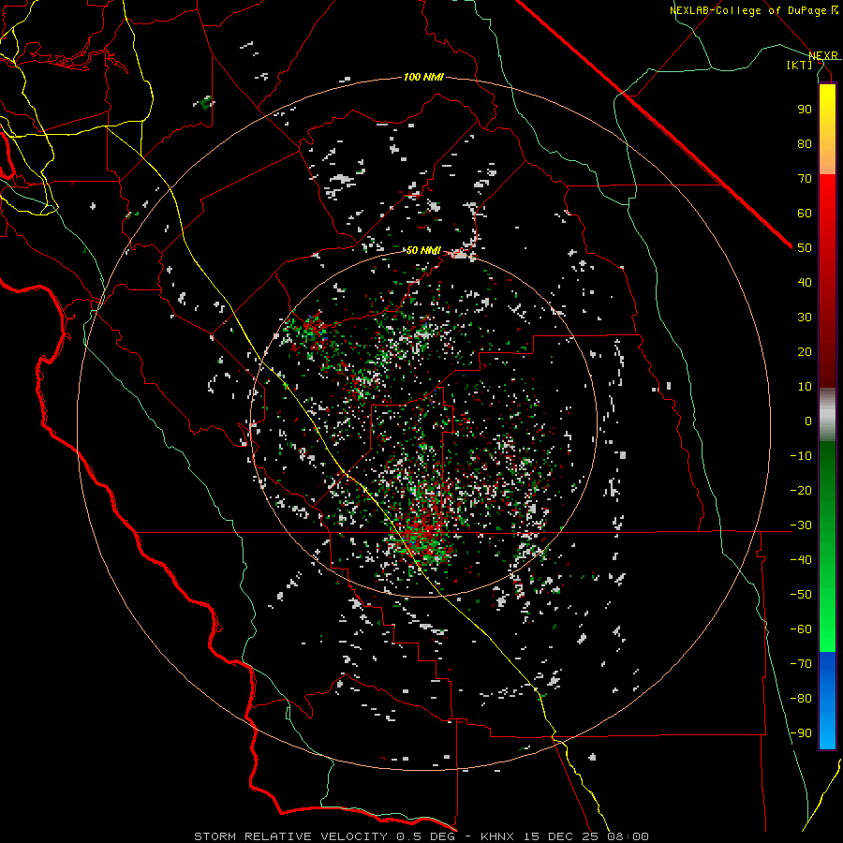Click the -50 value on the velocity scale
This screenshot has height=843, width=843.
801,594
